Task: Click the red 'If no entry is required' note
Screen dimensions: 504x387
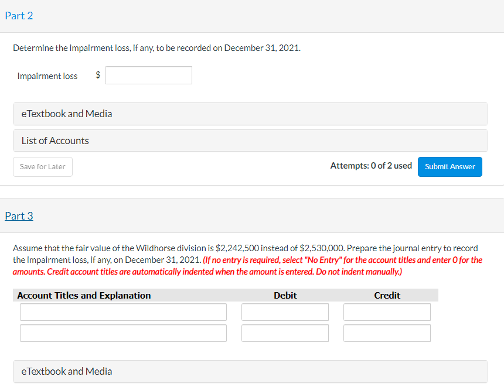Action: coord(247,266)
